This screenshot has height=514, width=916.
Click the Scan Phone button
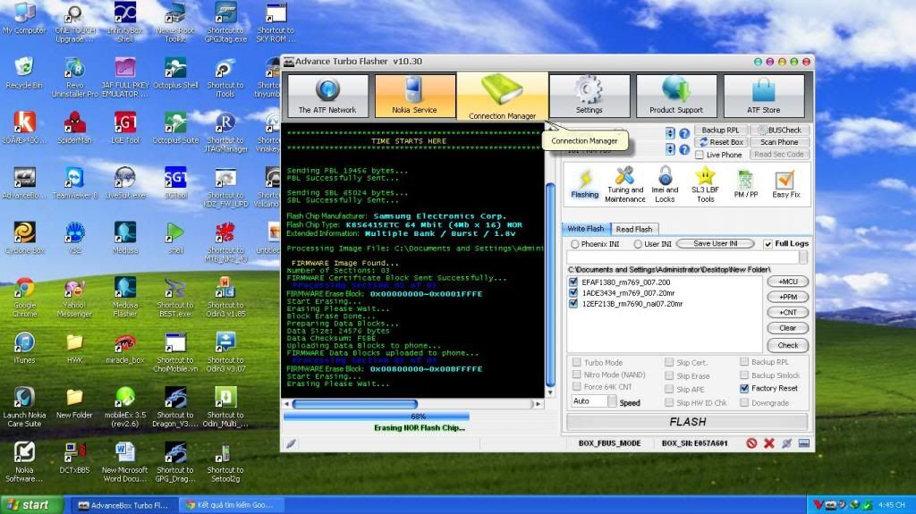pyautogui.click(x=779, y=142)
